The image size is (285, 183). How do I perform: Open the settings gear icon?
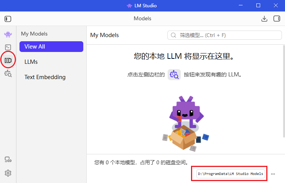8,173
